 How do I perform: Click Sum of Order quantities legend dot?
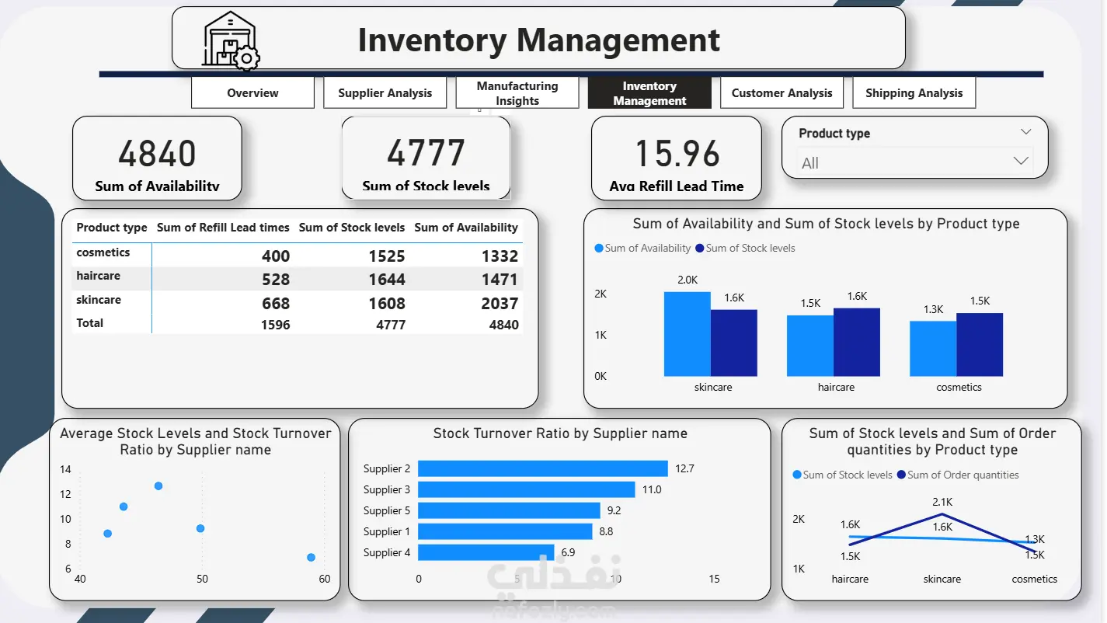pos(901,475)
